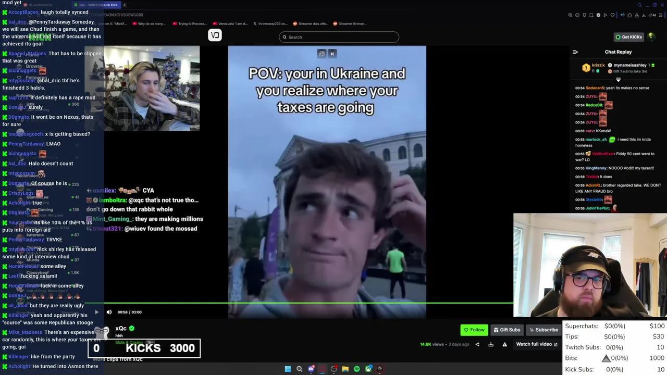Screen dimensions: 667x375
Task: Click the AdxmRL username in chat replay
Action: click(x=594, y=185)
